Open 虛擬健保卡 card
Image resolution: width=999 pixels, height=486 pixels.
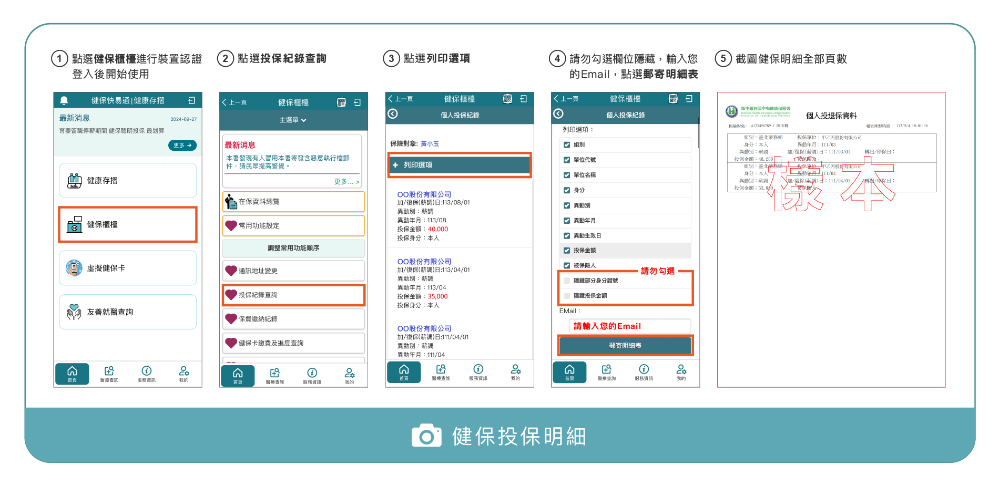[x=128, y=268]
